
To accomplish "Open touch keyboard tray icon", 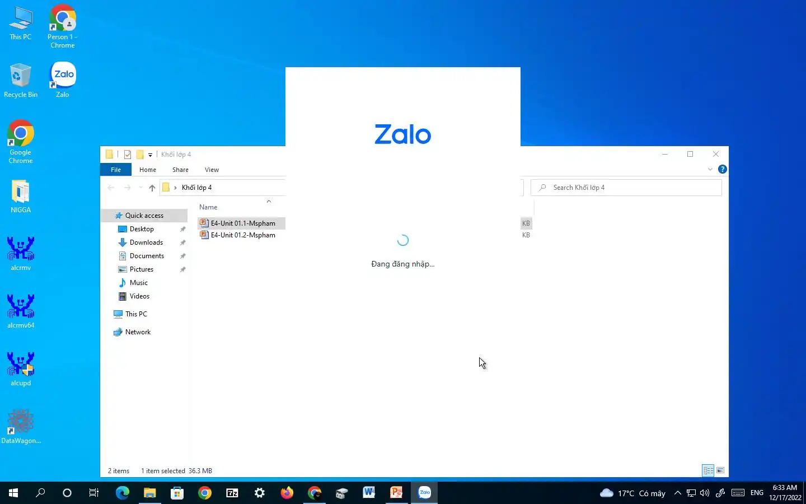I will [738, 493].
